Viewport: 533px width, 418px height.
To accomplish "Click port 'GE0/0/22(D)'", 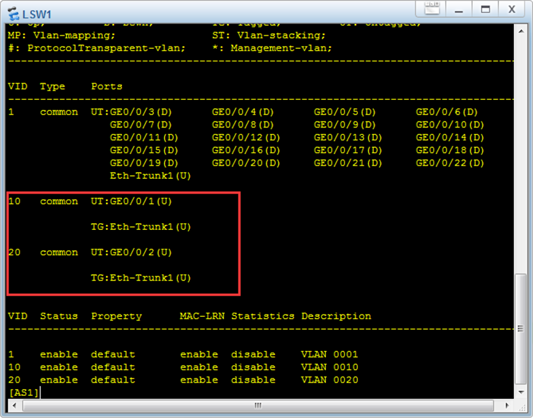I will coord(450,163).
